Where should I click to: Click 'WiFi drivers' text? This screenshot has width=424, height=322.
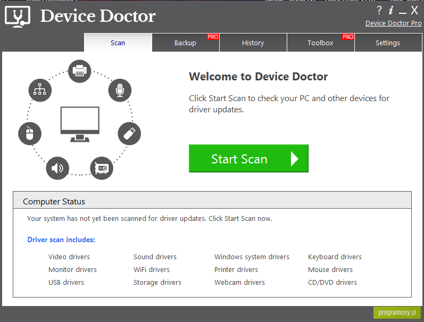152,269
